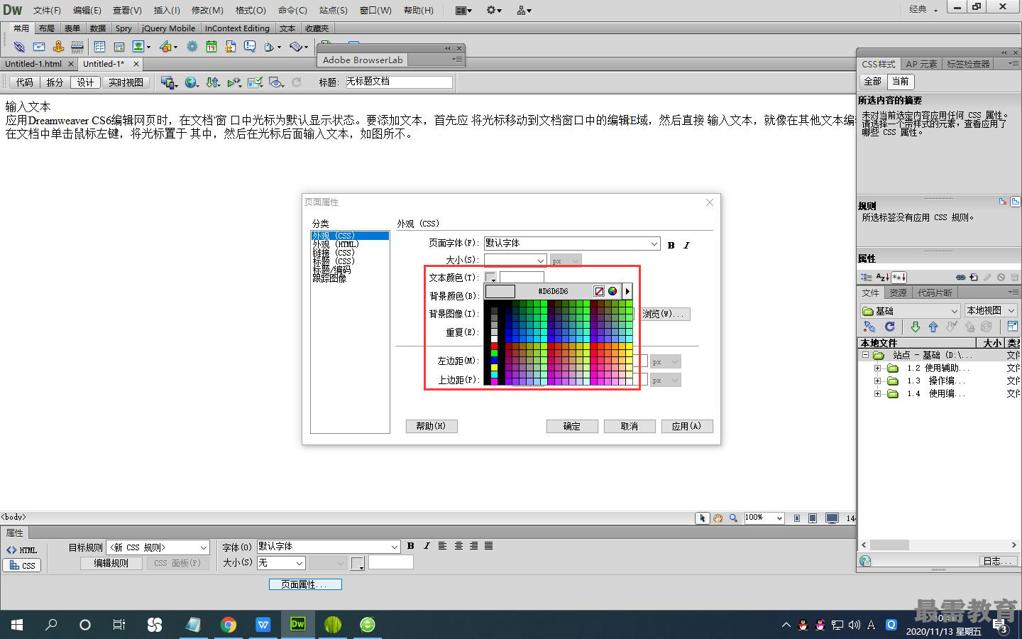Get files with green down arrow
1022x639 pixels.
[916, 327]
